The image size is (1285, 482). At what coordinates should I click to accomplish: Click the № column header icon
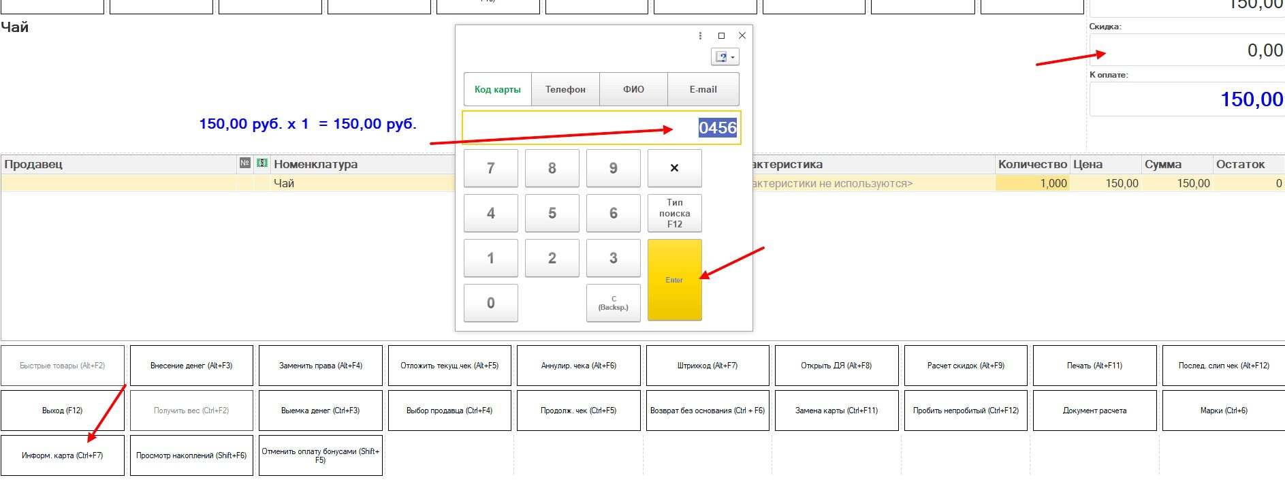(245, 163)
